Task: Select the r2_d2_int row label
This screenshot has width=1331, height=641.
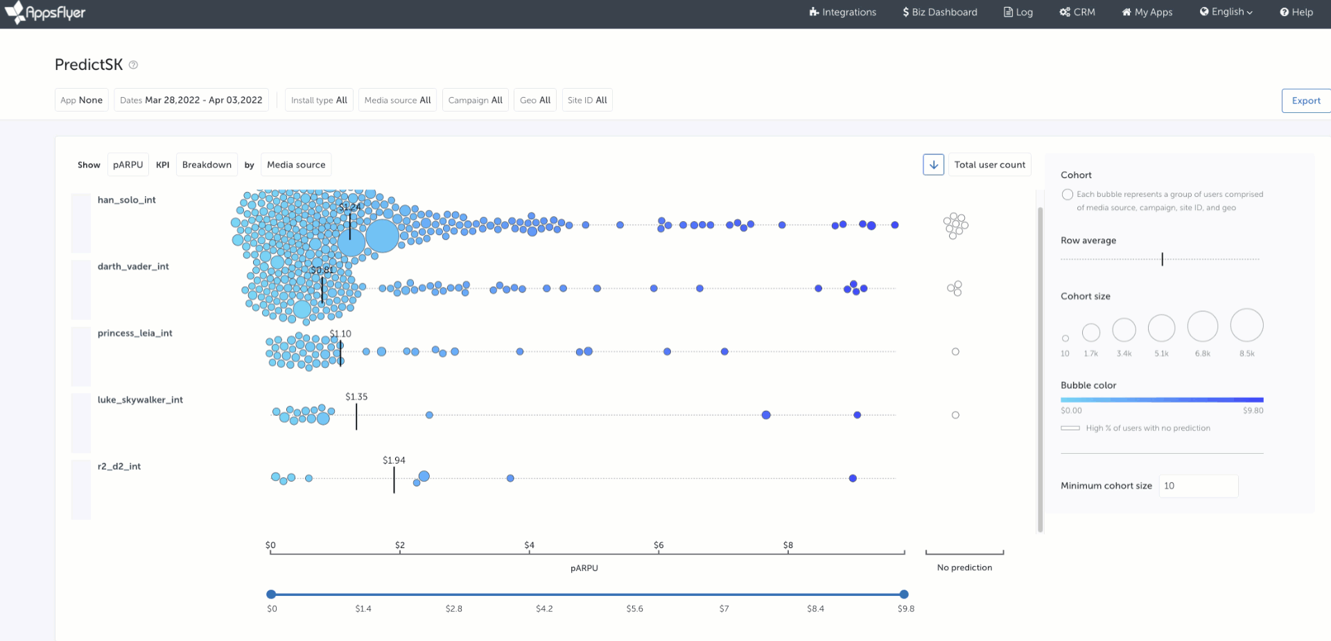Action: click(119, 466)
